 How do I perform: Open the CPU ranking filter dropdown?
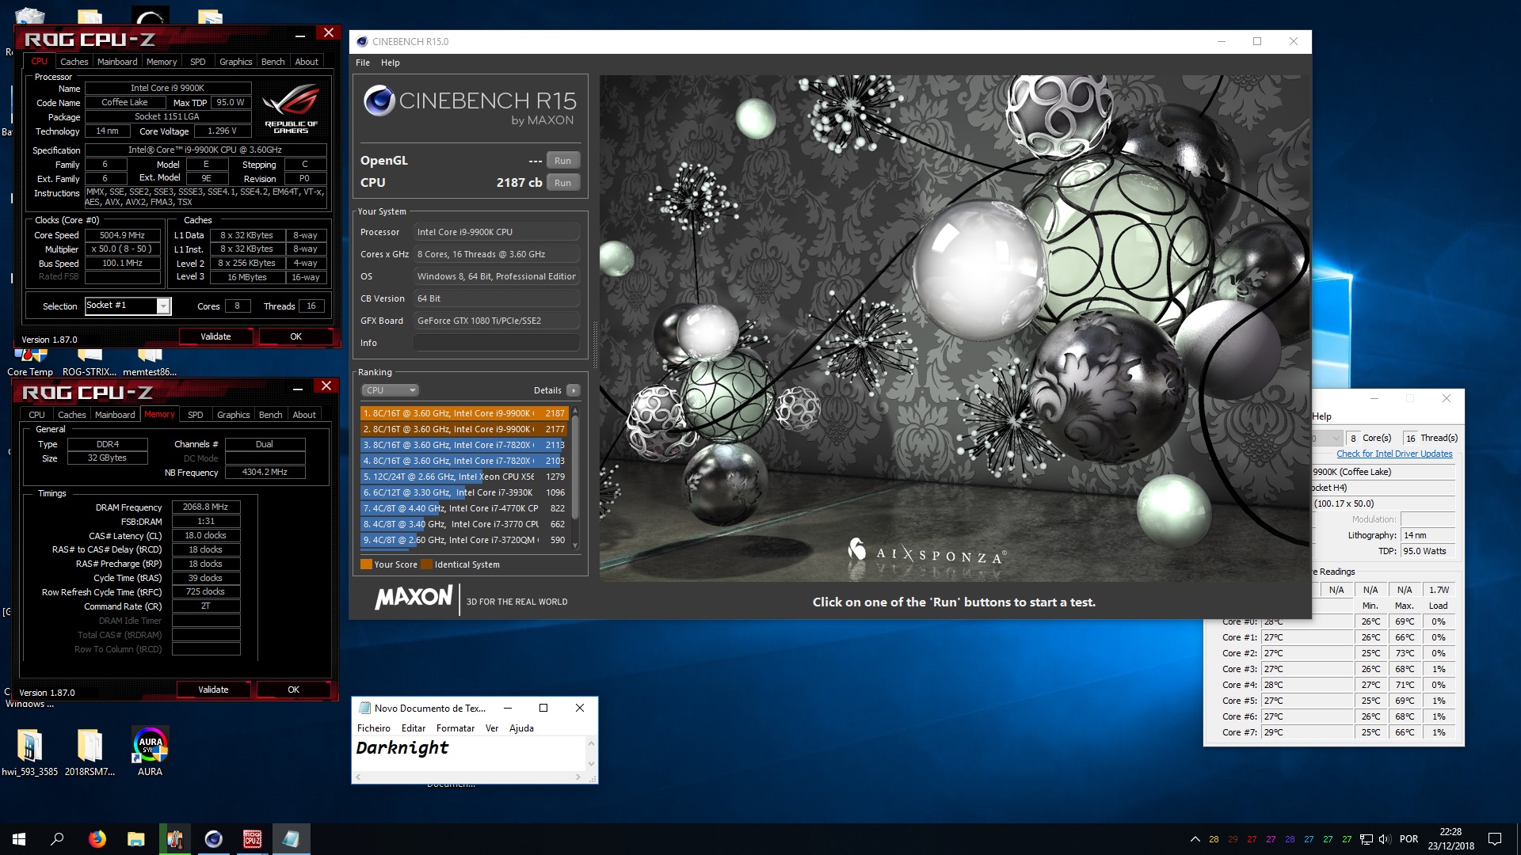[390, 390]
